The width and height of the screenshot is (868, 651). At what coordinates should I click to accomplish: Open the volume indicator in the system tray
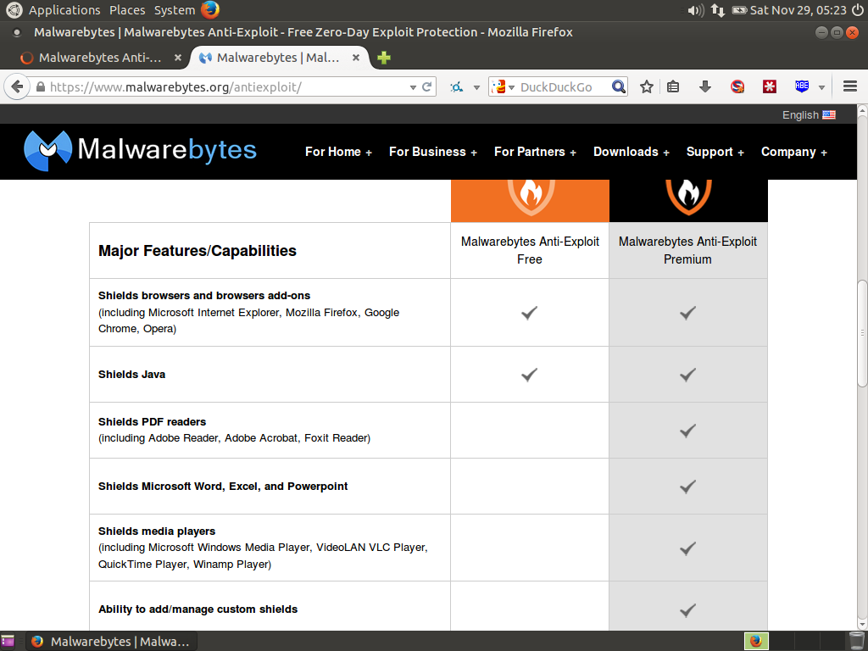click(x=695, y=10)
